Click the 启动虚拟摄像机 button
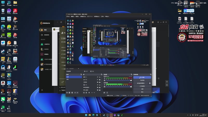Image resolution: width=208 pixels, height=117 pixels. 141,83
